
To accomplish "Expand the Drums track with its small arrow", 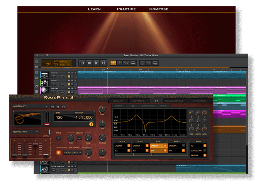I will pyautogui.click(x=76, y=77).
